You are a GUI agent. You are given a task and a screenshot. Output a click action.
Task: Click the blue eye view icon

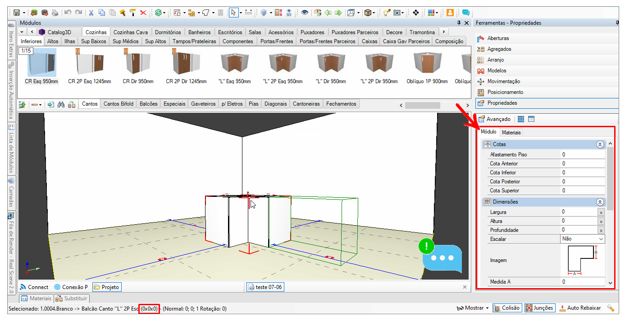[305, 13]
